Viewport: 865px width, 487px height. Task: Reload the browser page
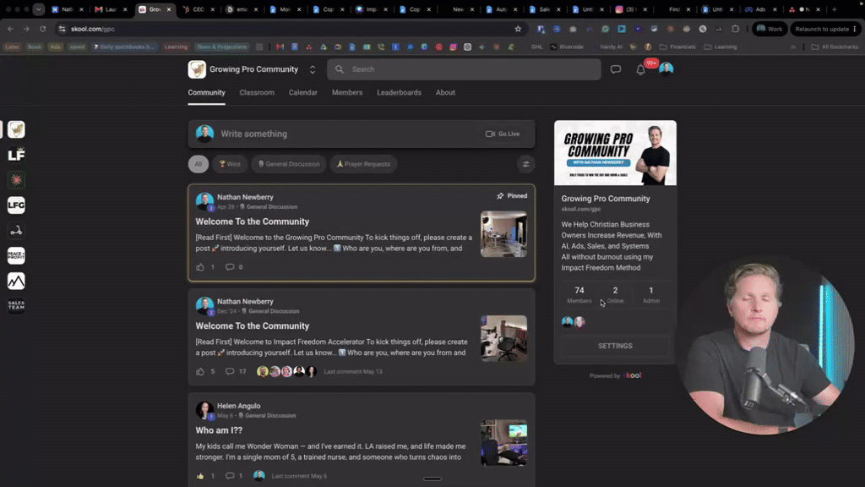42,29
